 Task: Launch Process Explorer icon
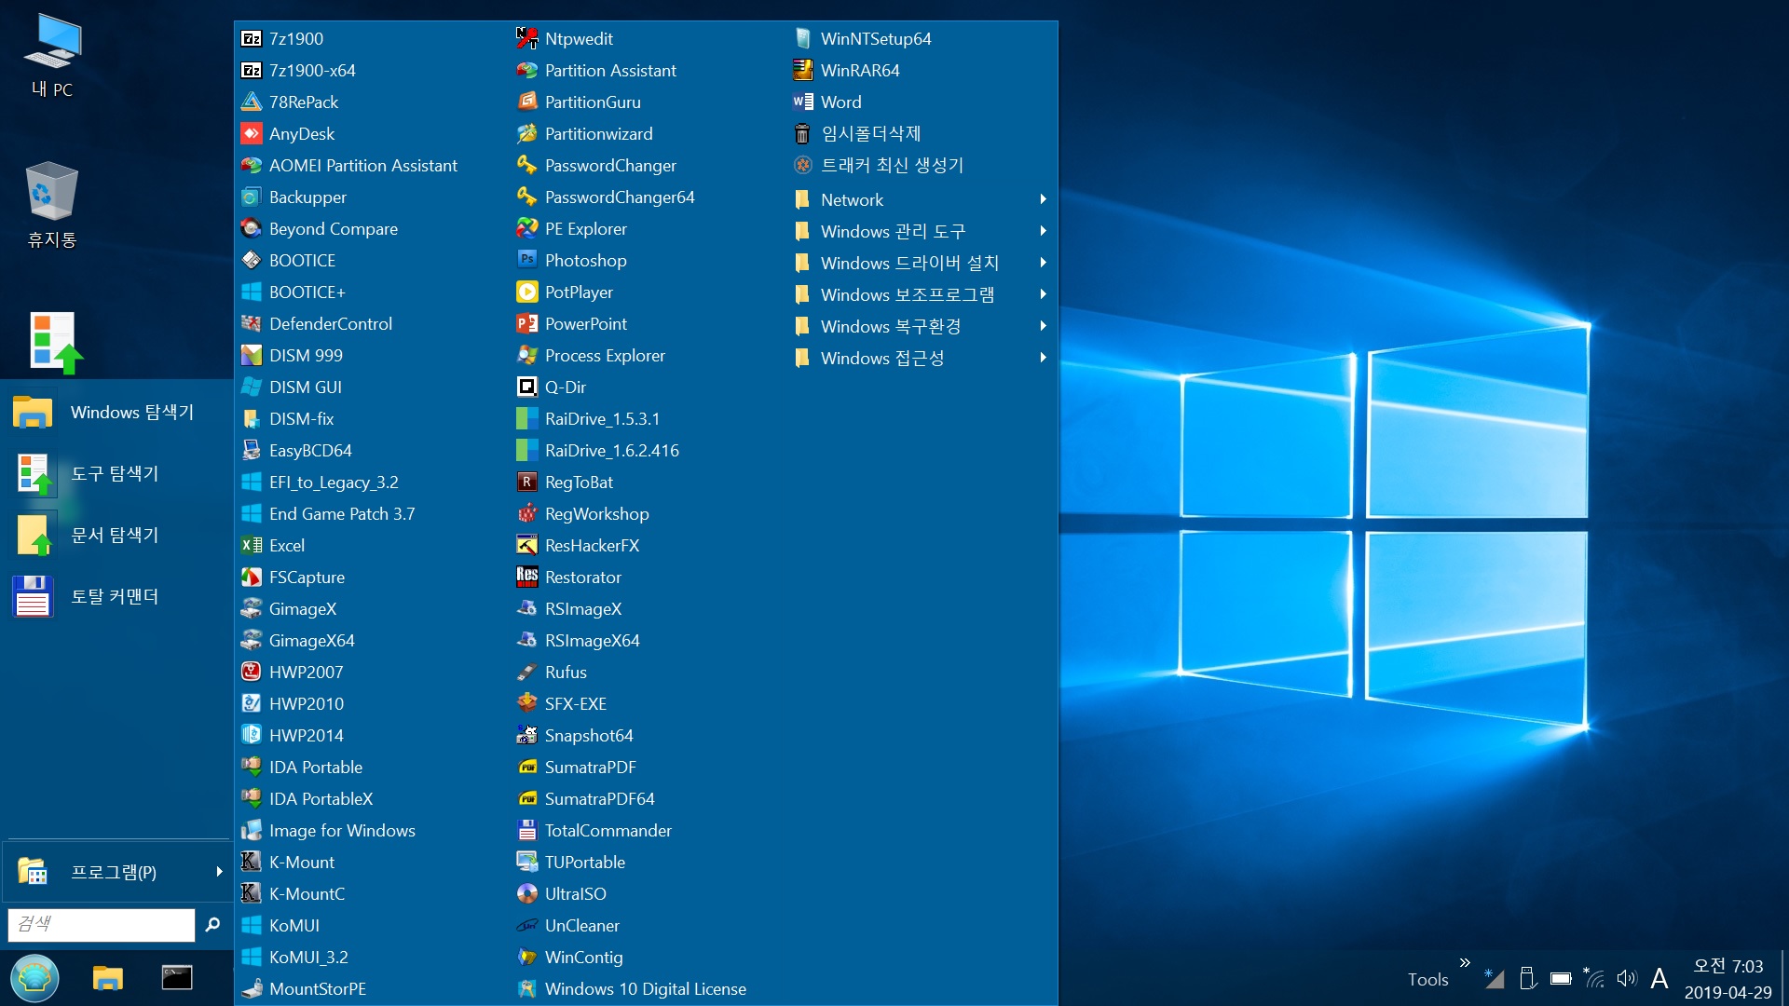click(x=527, y=355)
